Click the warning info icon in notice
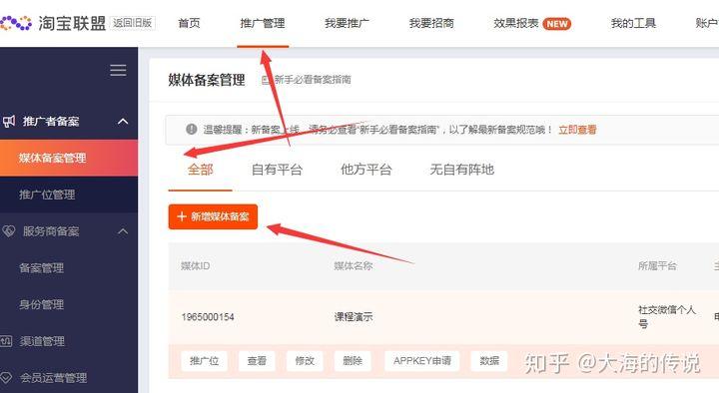 pyautogui.click(x=192, y=130)
